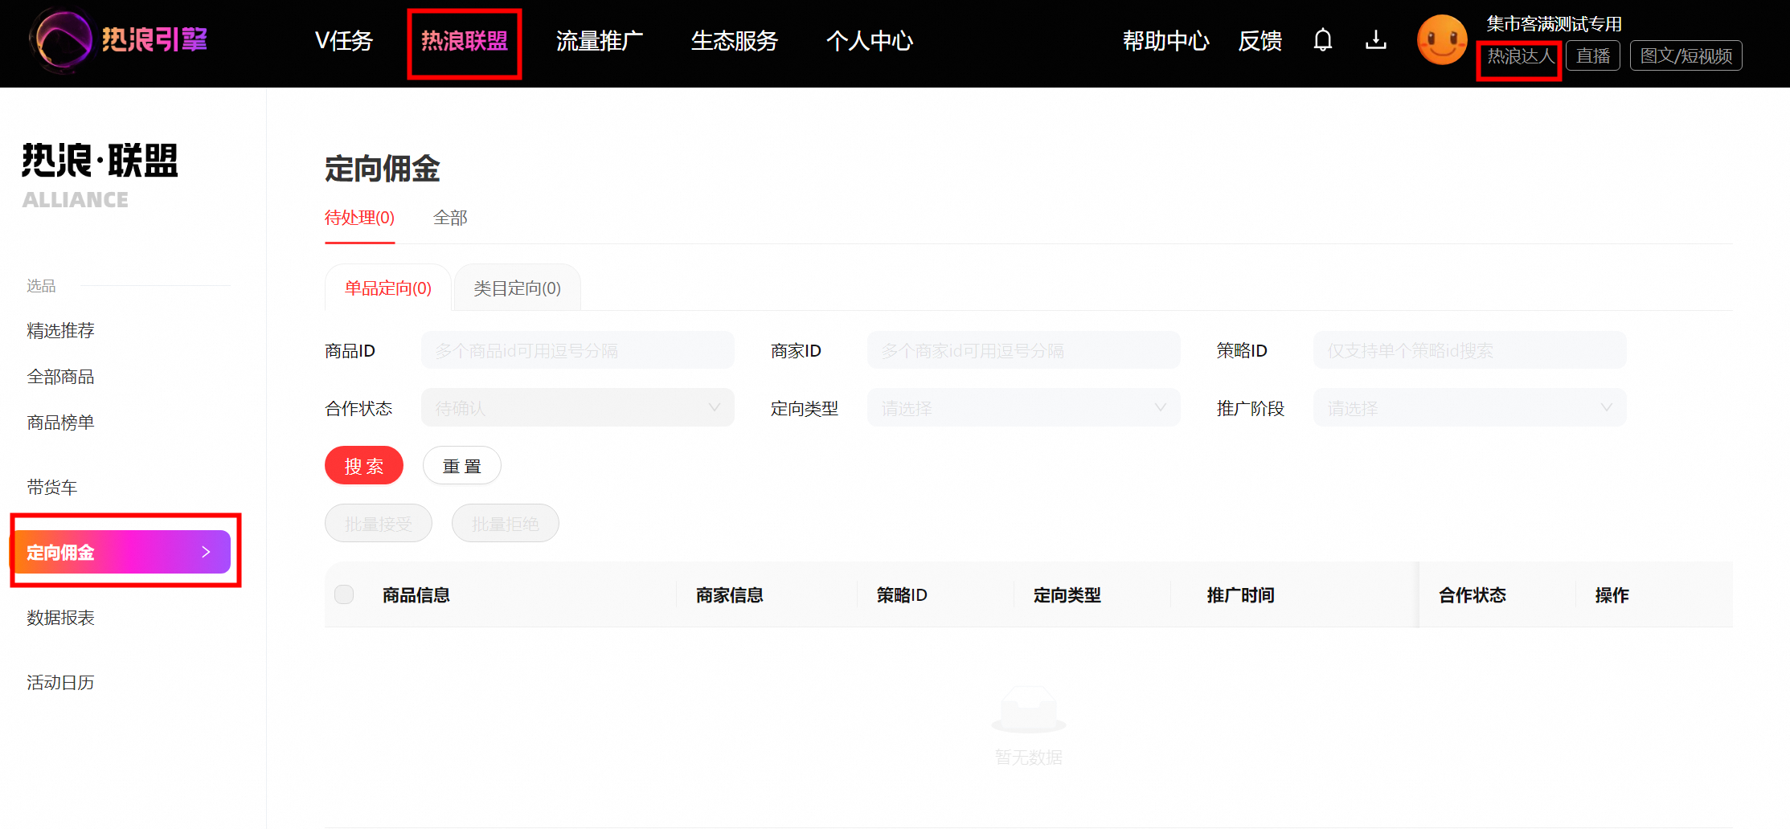Click the 热浪引擎 logo
This screenshot has height=829, width=1790.
click(x=119, y=40)
